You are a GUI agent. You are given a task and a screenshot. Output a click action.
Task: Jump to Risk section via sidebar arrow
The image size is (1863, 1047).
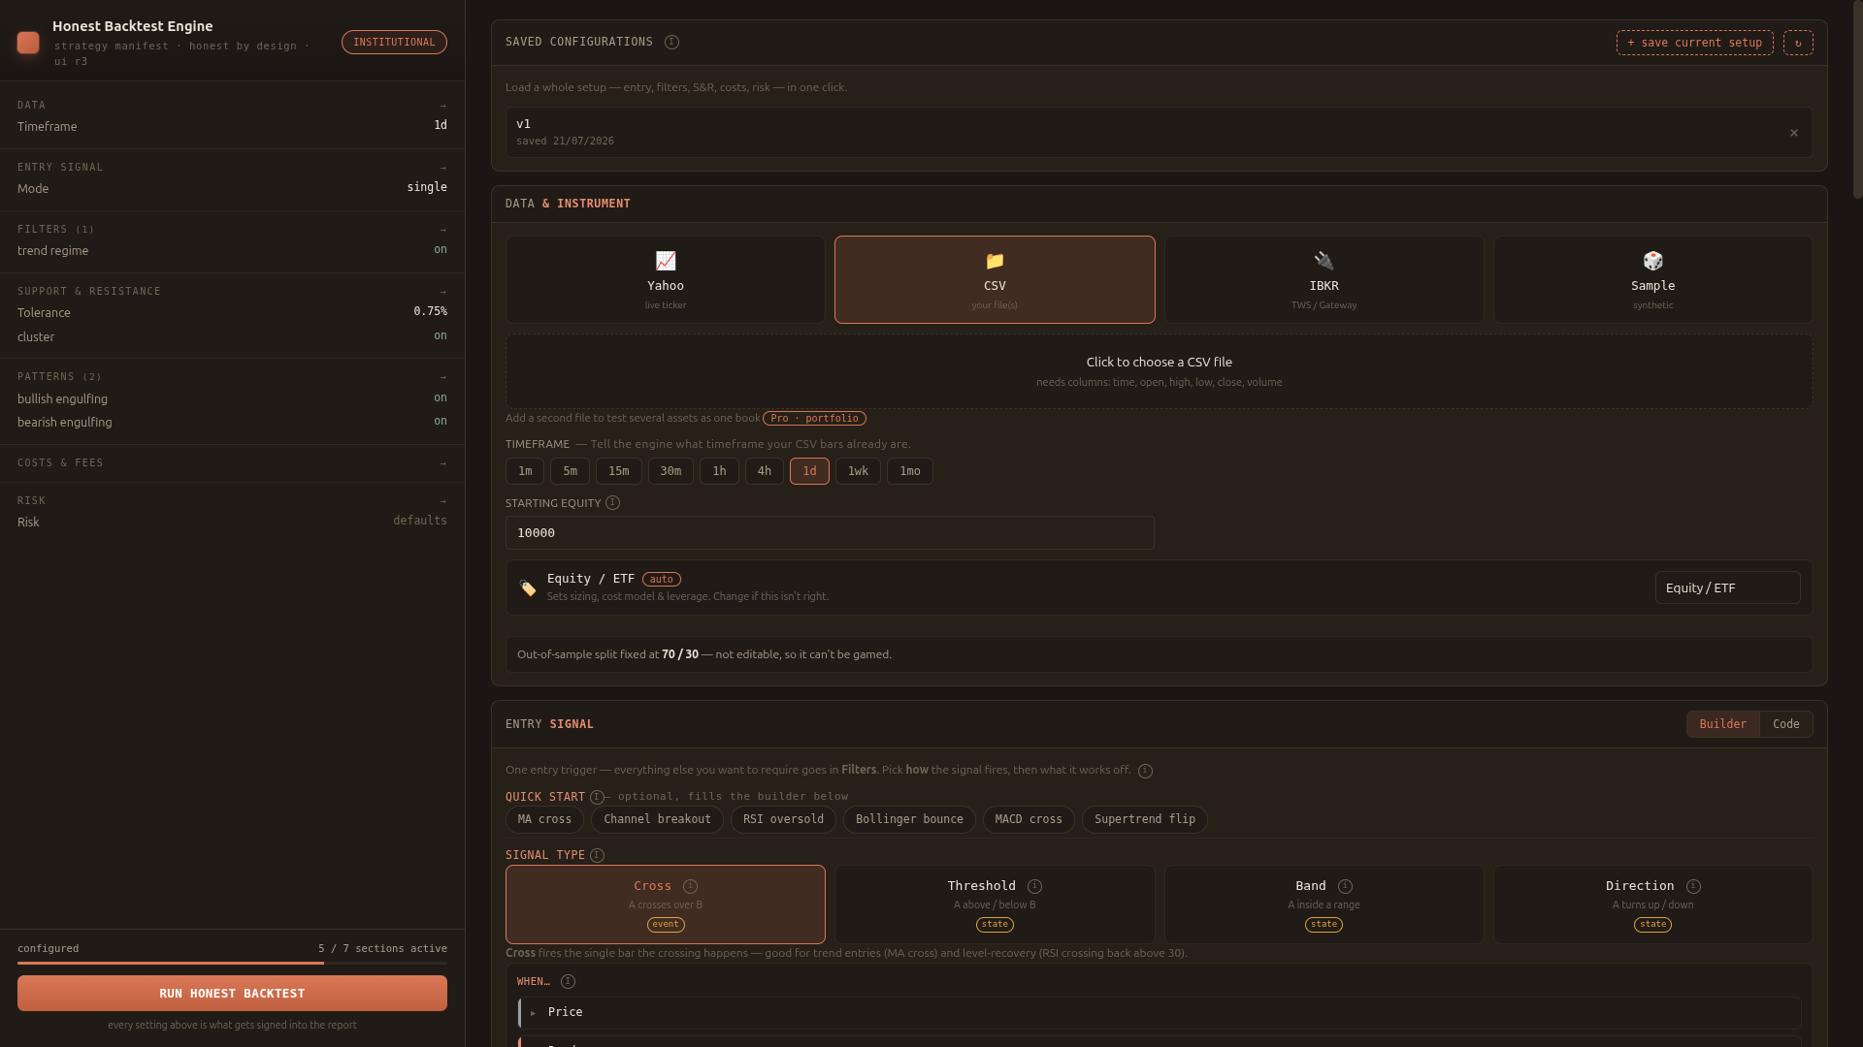tap(443, 501)
